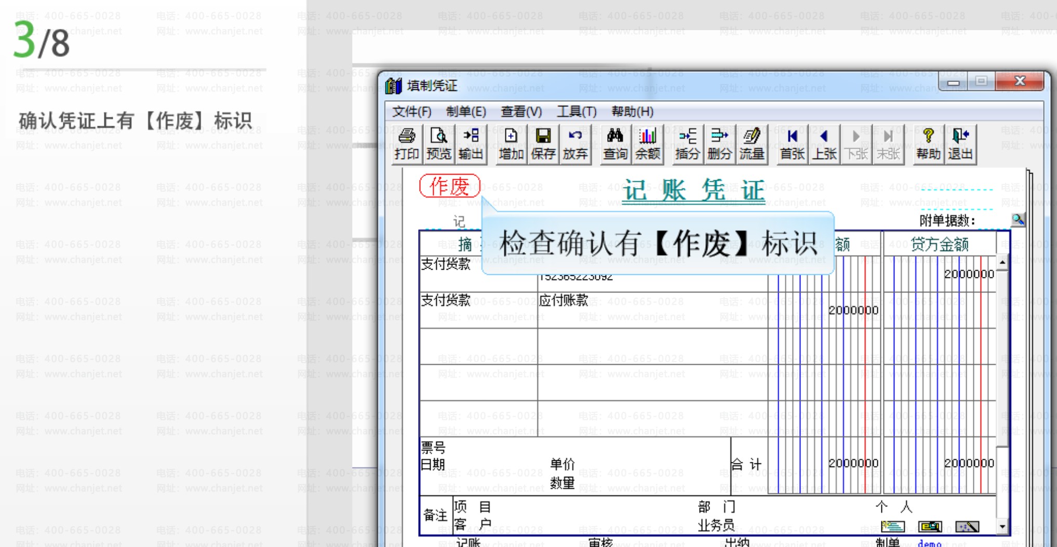Click the 业务员 label in remarks
Viewport: 1057px width, 547px height.
[717, 526]
